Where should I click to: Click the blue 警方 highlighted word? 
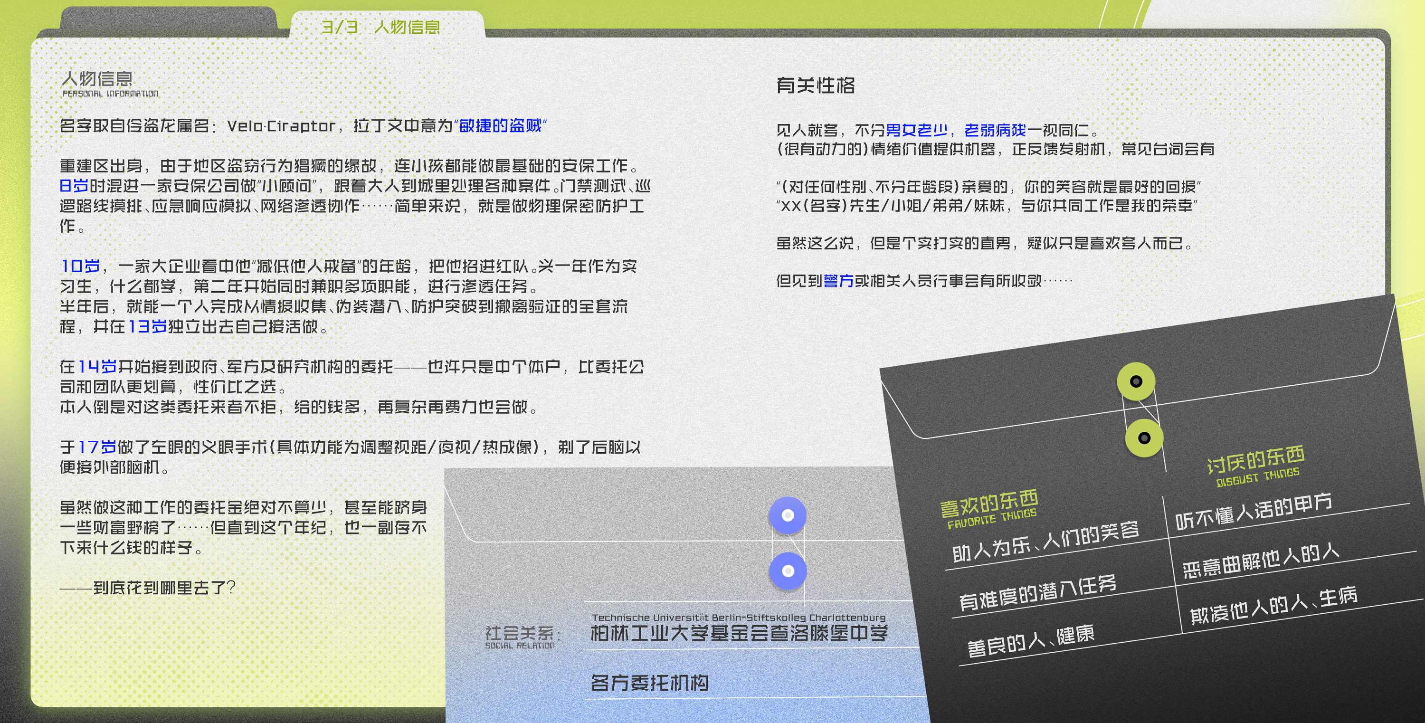[x=838, y=281]
